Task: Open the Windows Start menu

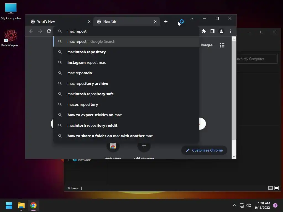Action: [9, 205]
